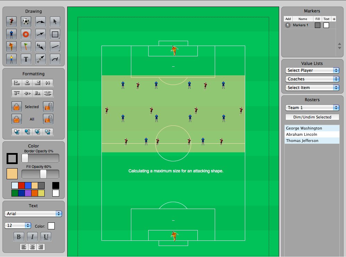The width and height of the screenshot is (346, 257).
Task: Open the border color well
Action: click(12, 159)
